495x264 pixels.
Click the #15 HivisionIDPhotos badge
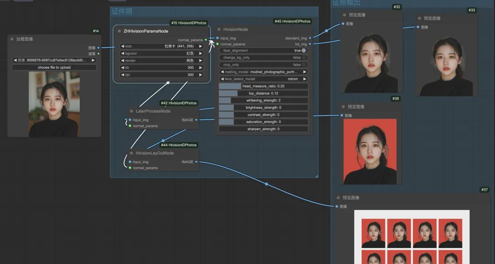188,23
